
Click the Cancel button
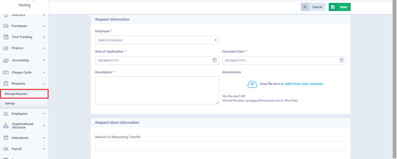313,7
